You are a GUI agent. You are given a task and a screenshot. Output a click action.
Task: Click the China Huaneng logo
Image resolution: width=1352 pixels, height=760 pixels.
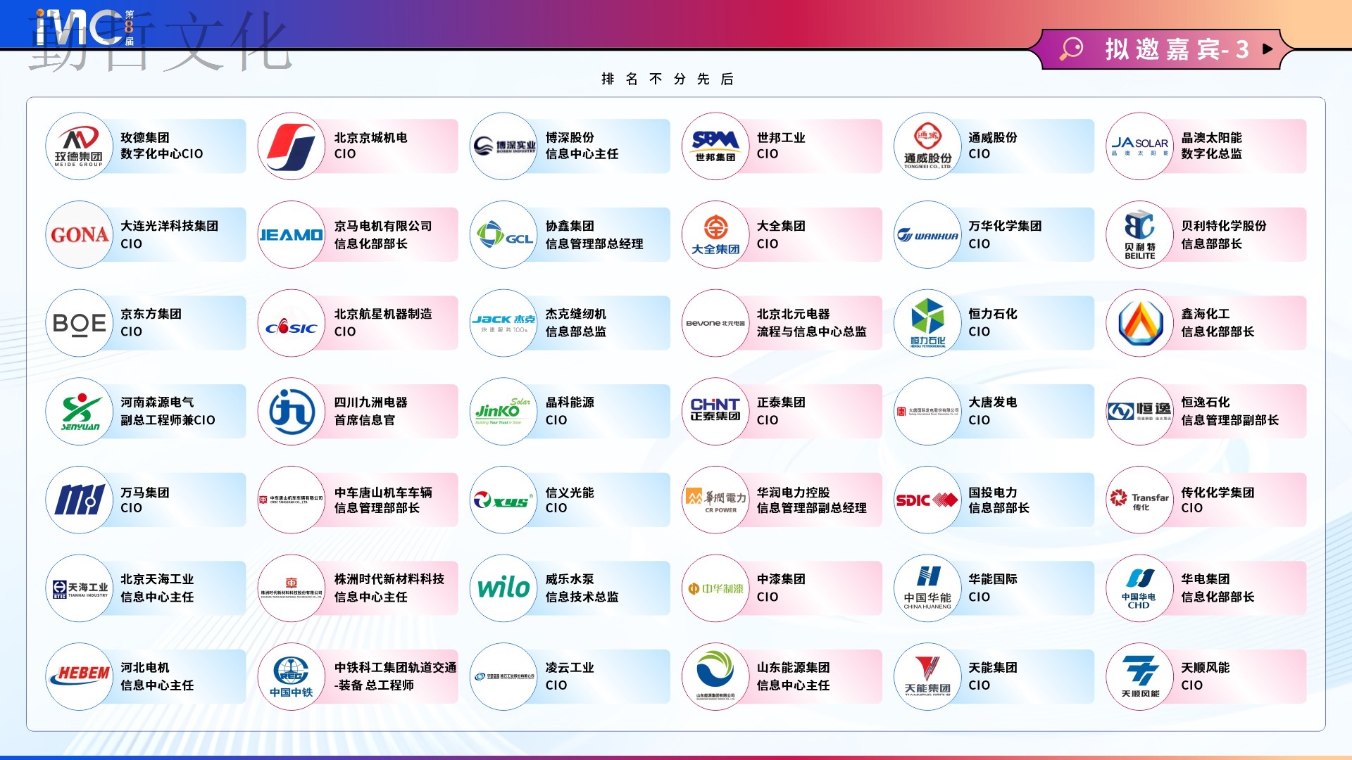pyautogui.click(x=927, y=588)
